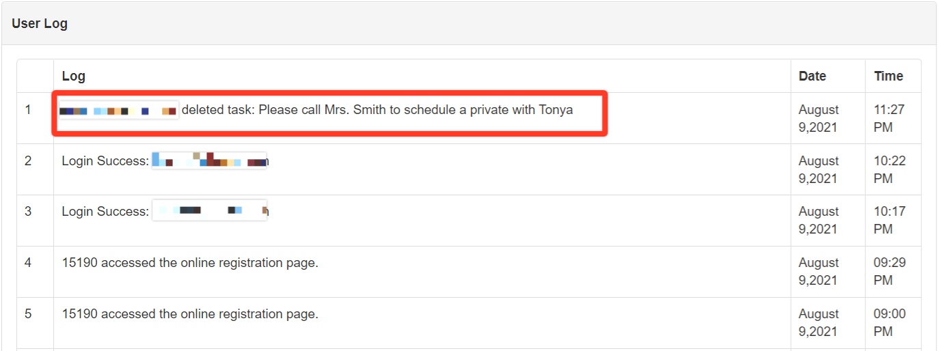Image resolution: width=939 pixels, height=351 pixels.
Task: Select the Time column header
Action: [888, 76]
